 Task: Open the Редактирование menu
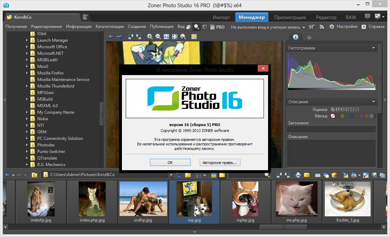pyautogui.click(x=46, y=27)
